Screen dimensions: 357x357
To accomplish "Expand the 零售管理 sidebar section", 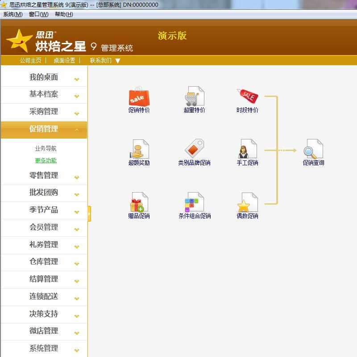I will tap(44, 176).
